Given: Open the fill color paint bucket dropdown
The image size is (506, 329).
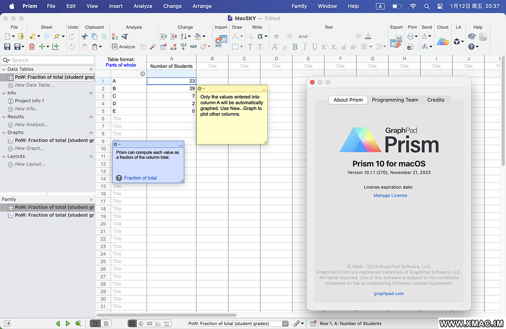Looking at the screenshot, I should pos(204,37).
